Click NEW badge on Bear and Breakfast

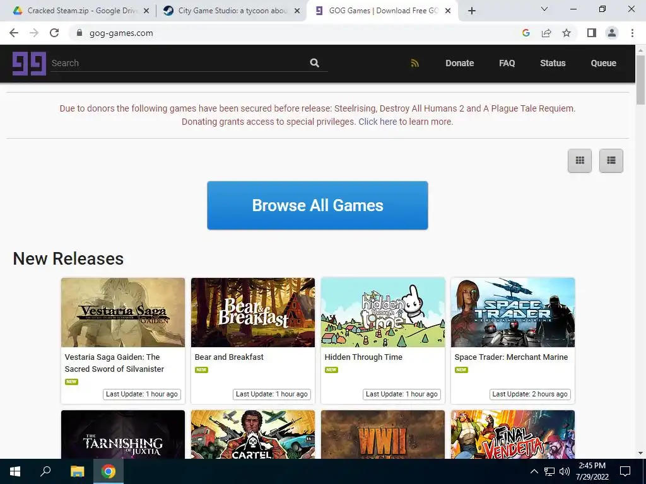[x=201, y=369]
